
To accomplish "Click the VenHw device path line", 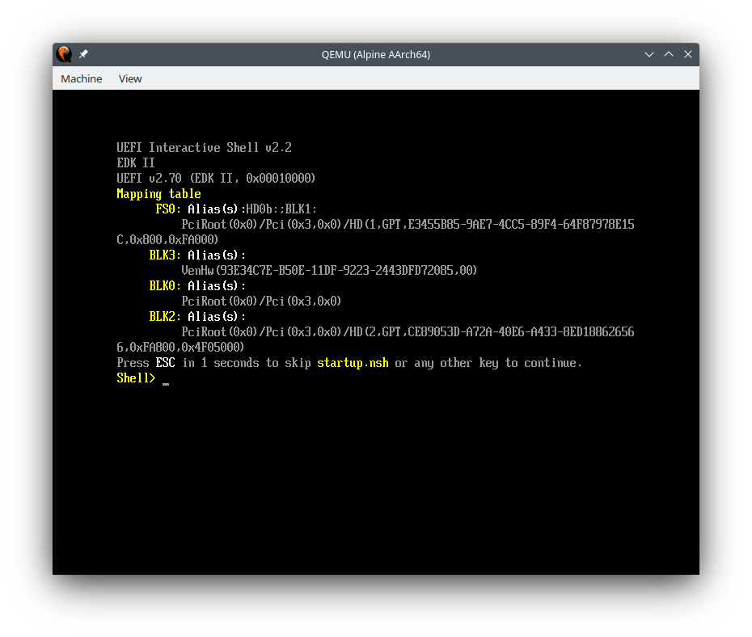I will [329, 271].
